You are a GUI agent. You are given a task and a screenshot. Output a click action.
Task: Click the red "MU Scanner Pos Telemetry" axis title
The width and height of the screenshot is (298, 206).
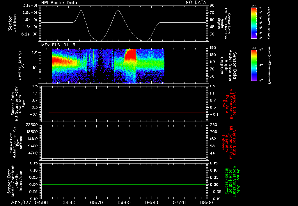(x=229, y=143)
